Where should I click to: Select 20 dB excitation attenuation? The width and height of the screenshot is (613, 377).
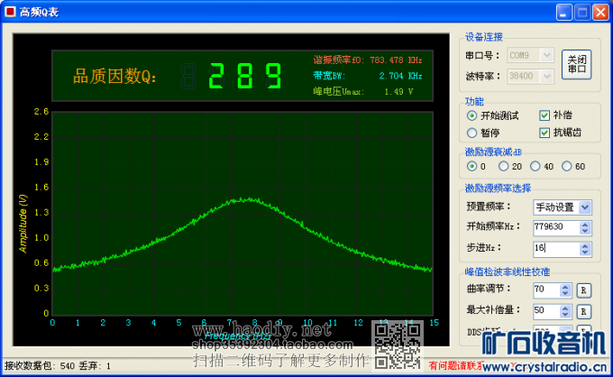pyautogui.click(x=503, y=166)
